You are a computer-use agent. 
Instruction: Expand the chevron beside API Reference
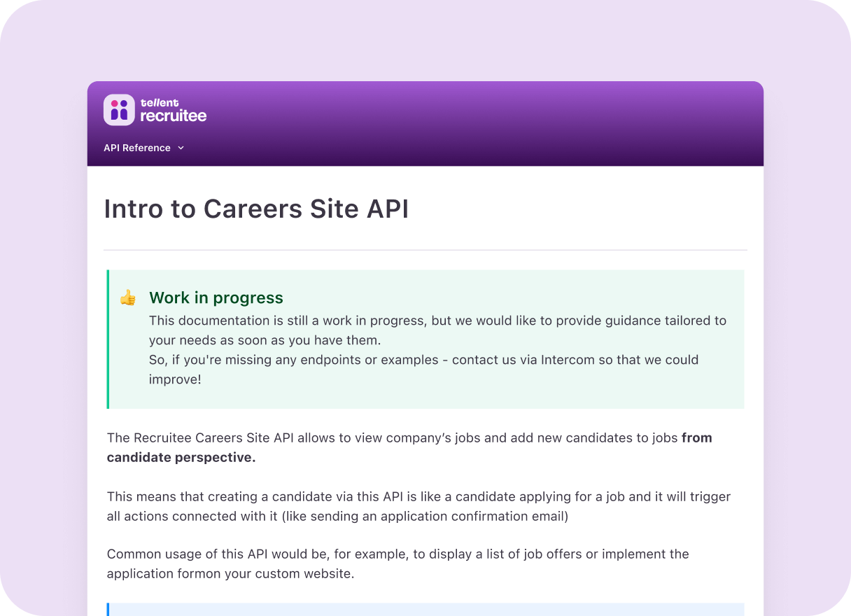(x=181, y=148)
